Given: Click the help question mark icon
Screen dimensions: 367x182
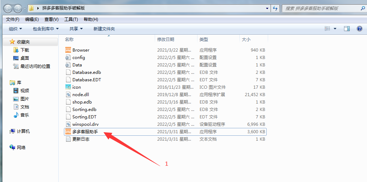Looking at the screenshot, I should (359, 29).
